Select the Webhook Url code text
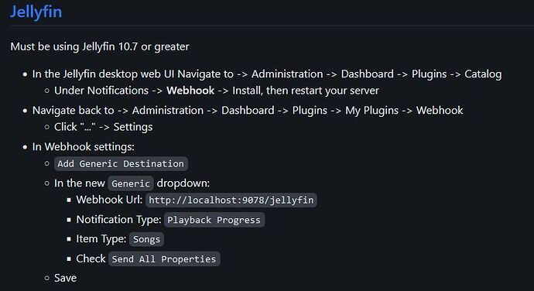This screenshot has height=291, width=534. pos(231,200)
